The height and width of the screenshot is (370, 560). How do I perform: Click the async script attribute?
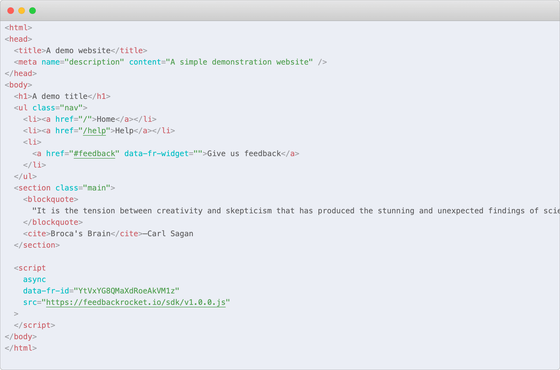pyautogui.click(x=34, y=280)
